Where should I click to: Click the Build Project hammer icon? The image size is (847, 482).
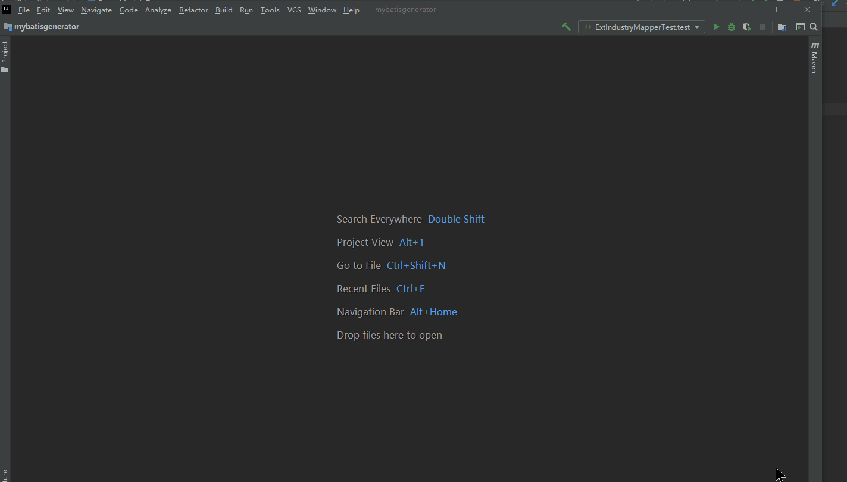pos(566,27)
